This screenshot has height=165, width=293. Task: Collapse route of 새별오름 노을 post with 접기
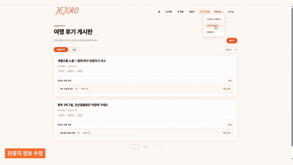230,81
